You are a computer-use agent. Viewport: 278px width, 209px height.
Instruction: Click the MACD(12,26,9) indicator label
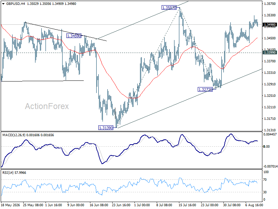14,135
